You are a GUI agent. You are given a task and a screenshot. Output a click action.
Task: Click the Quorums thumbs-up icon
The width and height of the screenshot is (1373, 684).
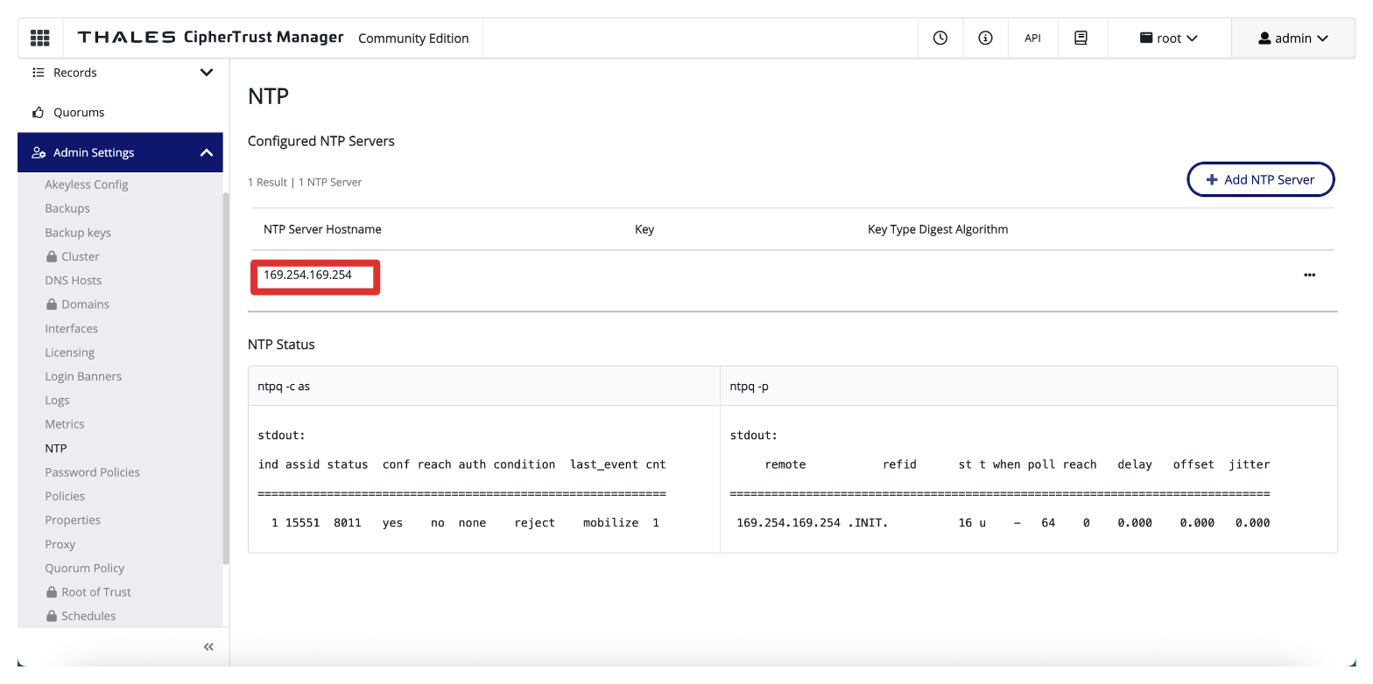point(38,112)
